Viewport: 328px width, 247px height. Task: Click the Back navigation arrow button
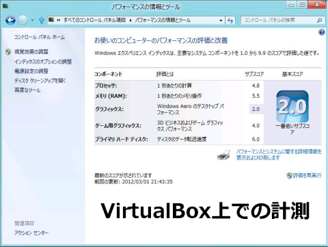10,21
